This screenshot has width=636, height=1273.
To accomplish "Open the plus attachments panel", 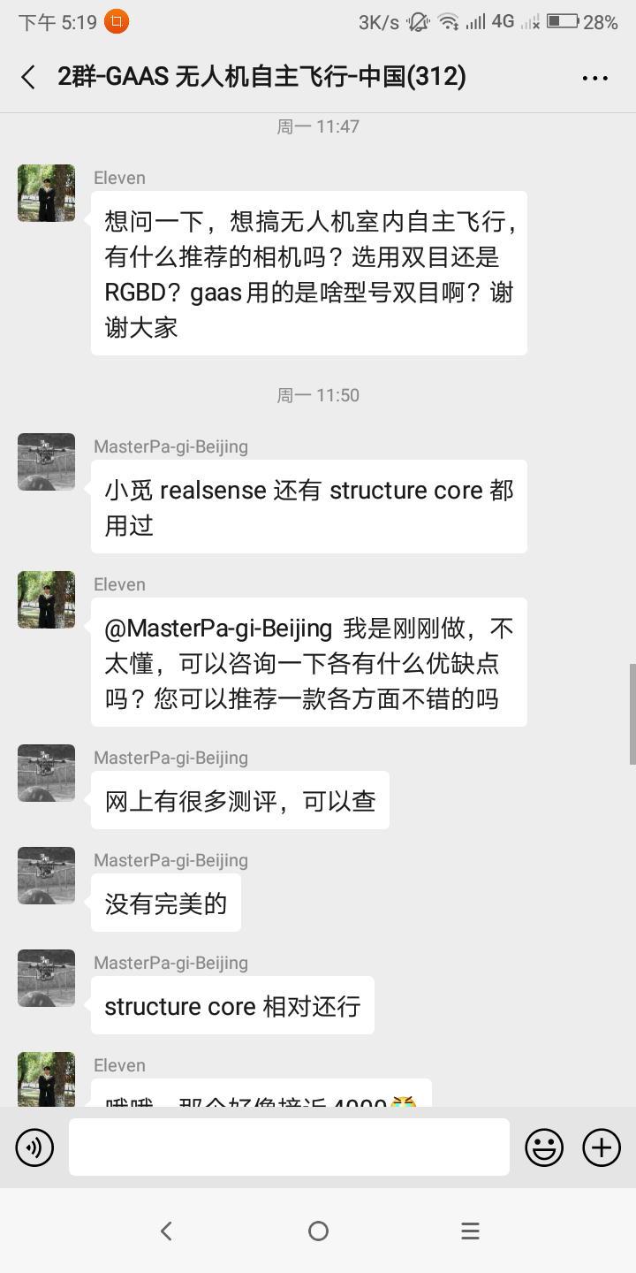I will 602,1147.
